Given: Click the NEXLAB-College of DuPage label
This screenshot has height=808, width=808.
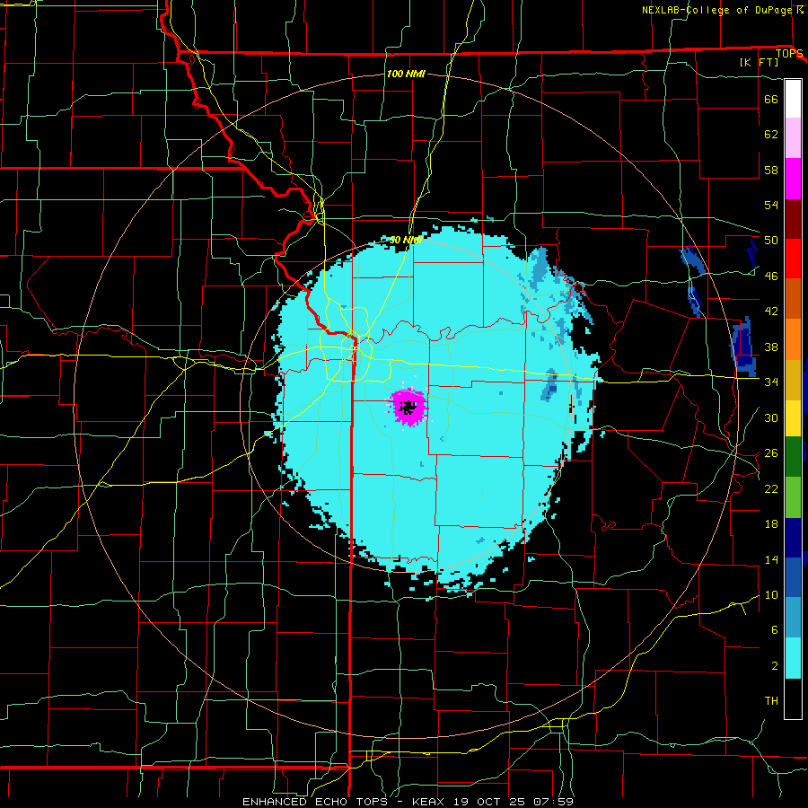Looking at the screenshot, I should (x=716, y=10).
